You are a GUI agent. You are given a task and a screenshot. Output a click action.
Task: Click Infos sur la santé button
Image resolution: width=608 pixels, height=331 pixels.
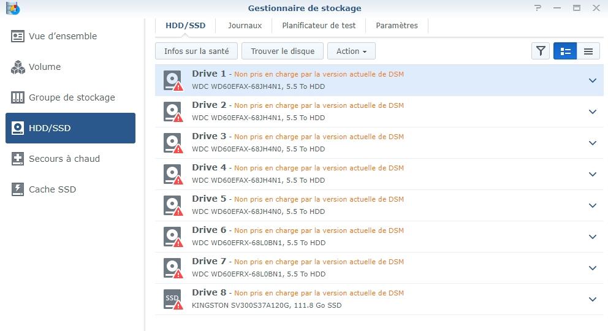click(x=196, y=51)
